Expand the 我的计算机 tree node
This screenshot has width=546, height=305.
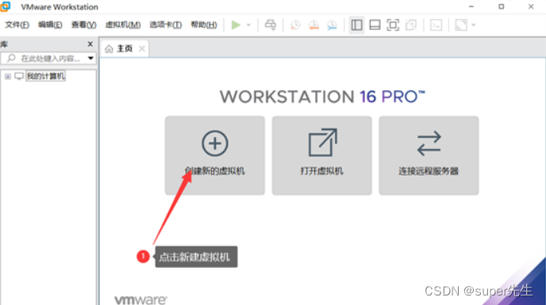8,76
